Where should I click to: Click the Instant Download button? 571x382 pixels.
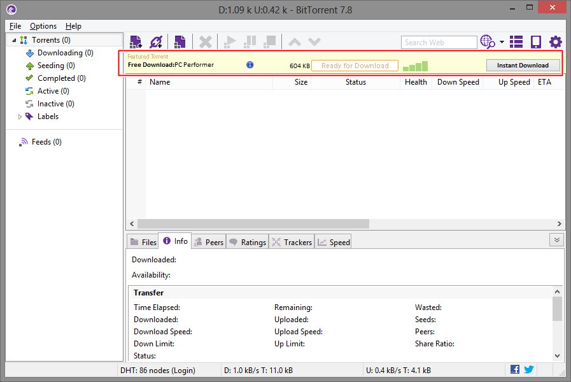pos(523,65)
